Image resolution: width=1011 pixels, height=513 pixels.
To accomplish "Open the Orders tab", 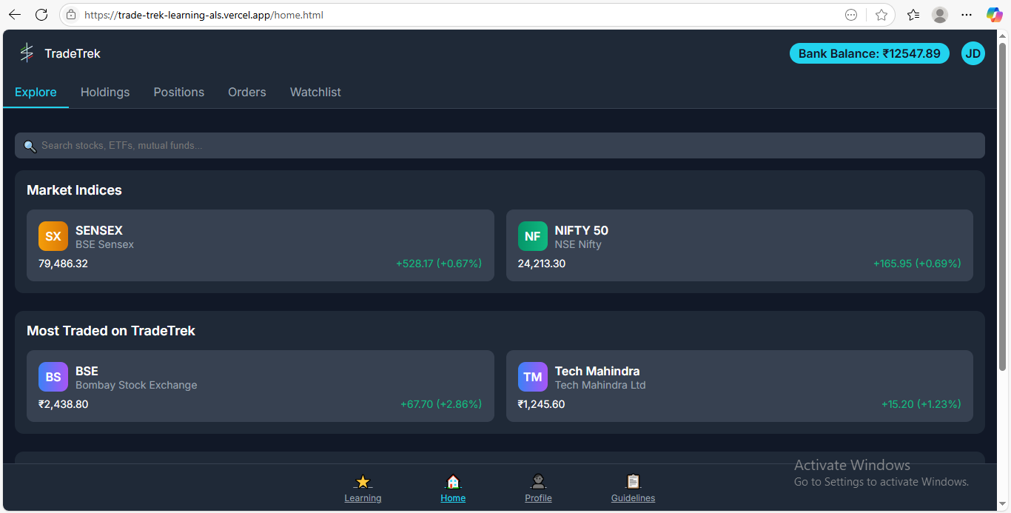I will [247, 92].
